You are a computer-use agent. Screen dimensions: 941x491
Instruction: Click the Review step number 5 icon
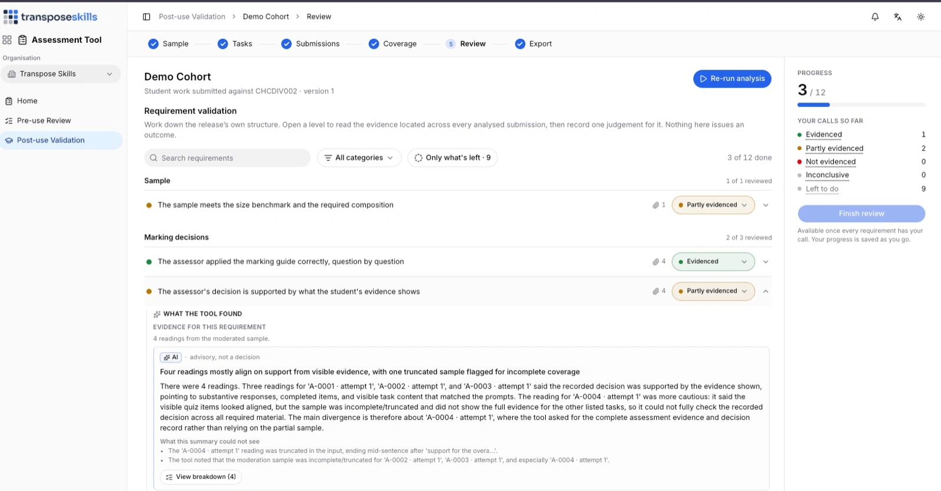pos(451,44)
